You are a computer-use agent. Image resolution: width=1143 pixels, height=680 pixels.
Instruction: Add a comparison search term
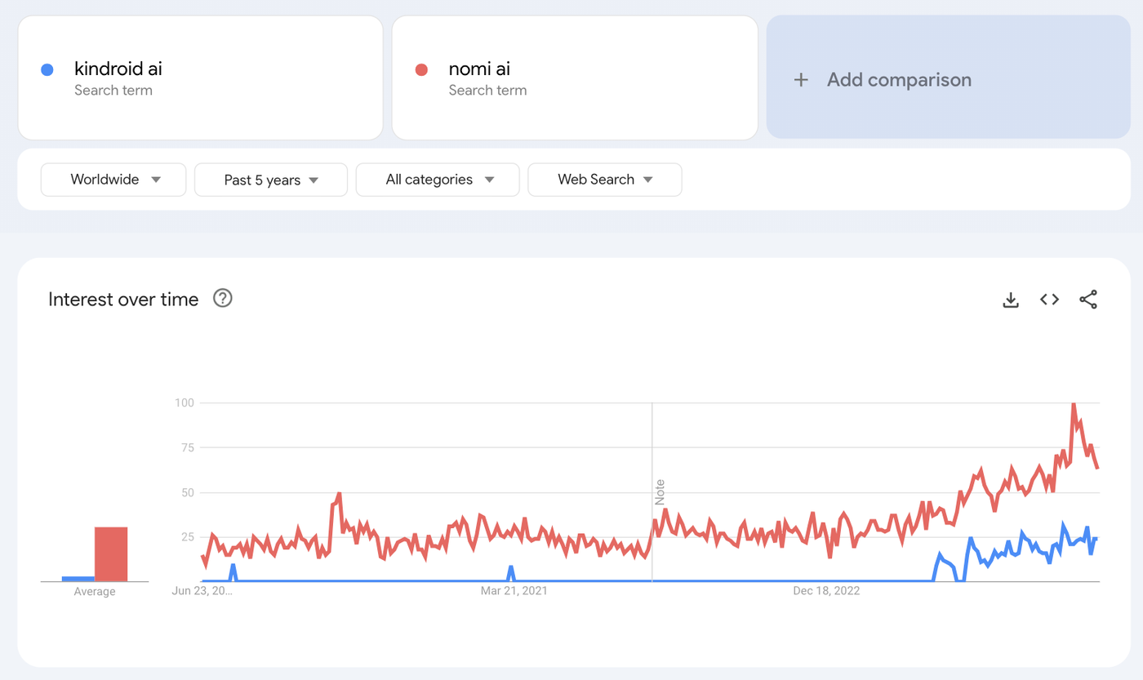pos(948,78)
